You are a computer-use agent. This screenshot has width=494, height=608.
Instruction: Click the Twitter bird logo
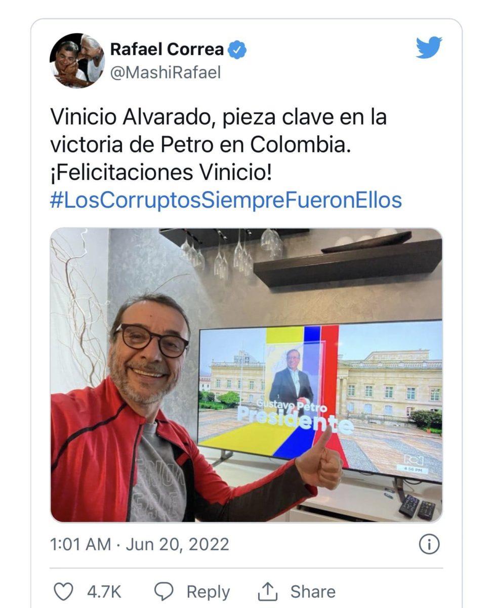point(429,48)
